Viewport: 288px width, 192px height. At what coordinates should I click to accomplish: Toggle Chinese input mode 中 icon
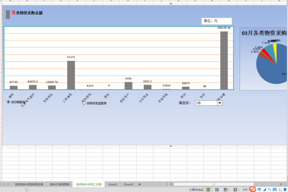(259, 189)
